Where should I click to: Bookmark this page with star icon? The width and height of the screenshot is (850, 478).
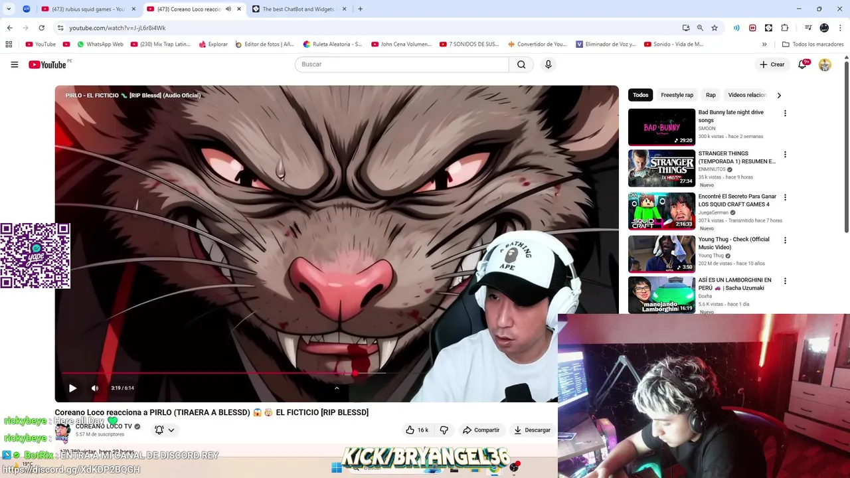[715, 28]
